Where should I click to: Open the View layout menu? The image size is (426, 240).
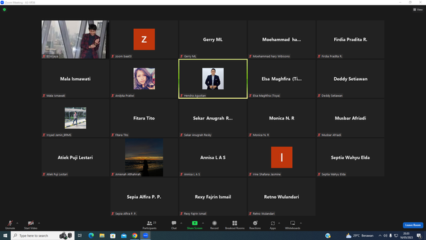(x=418, y=9)
